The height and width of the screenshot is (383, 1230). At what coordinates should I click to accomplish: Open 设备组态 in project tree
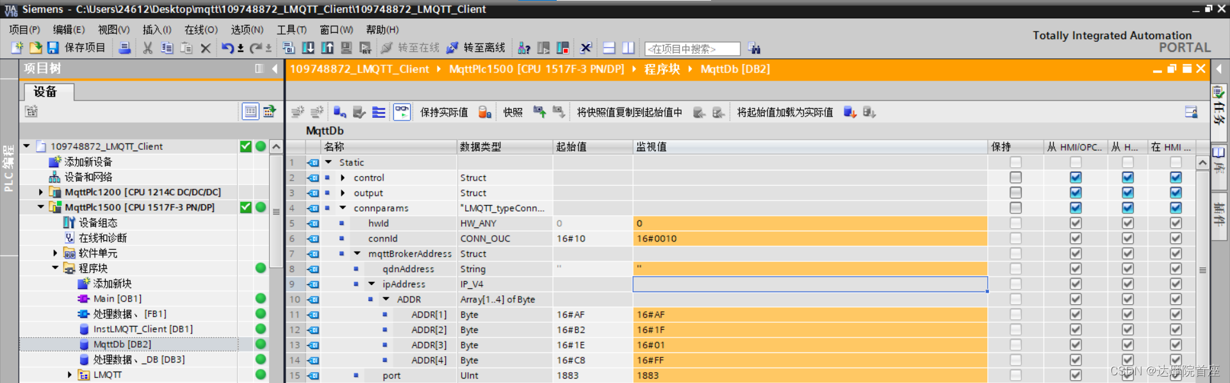(98, 222)
